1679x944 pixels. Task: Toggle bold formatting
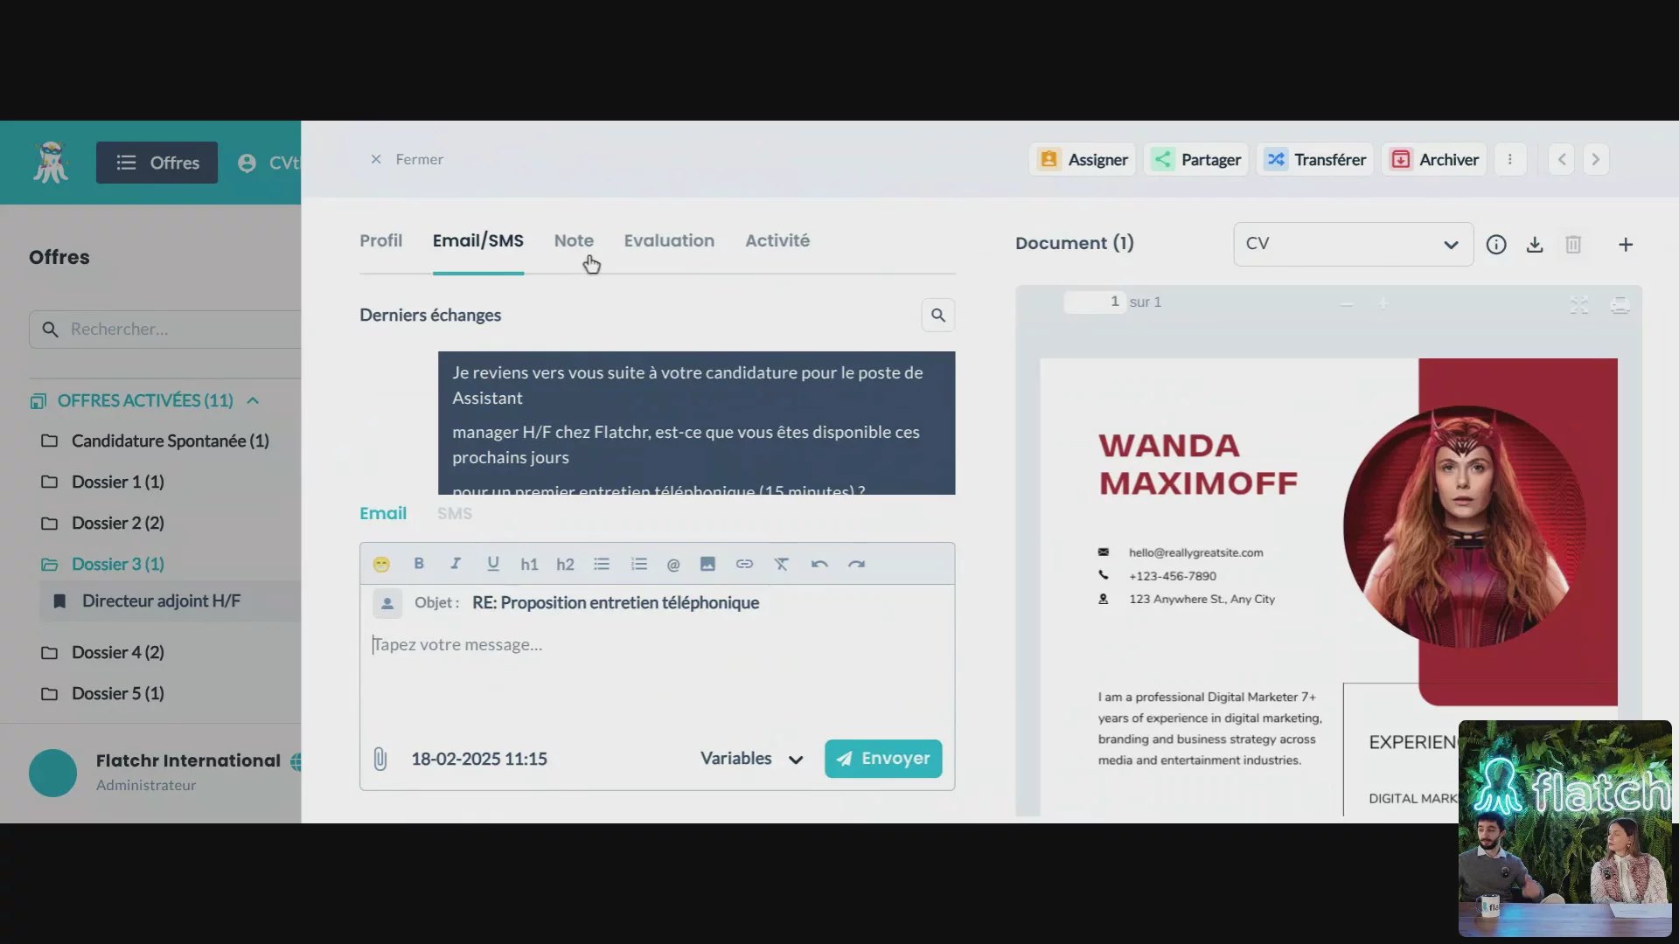coord(419,564)
